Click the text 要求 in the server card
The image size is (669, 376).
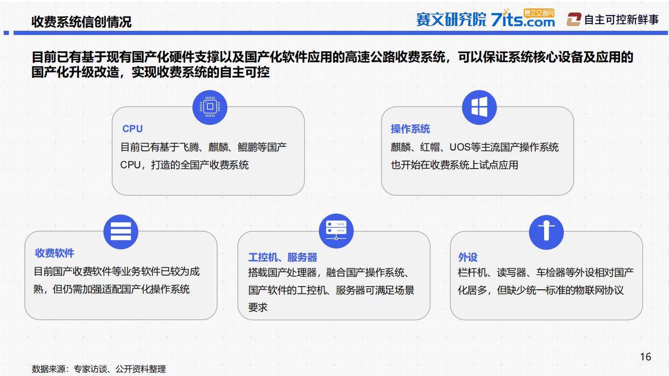(258, 307)
